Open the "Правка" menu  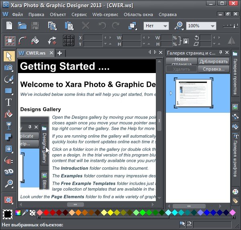(36, 14)
